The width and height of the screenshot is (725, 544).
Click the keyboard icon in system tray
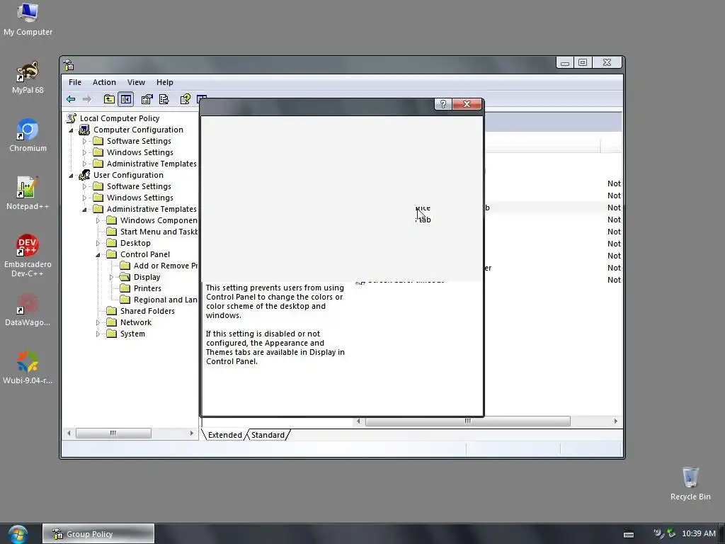pos(629,534)
